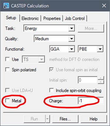Switch to the Electronic tab
This screenshot has width=110, height=126.
[x=30, y=18]
